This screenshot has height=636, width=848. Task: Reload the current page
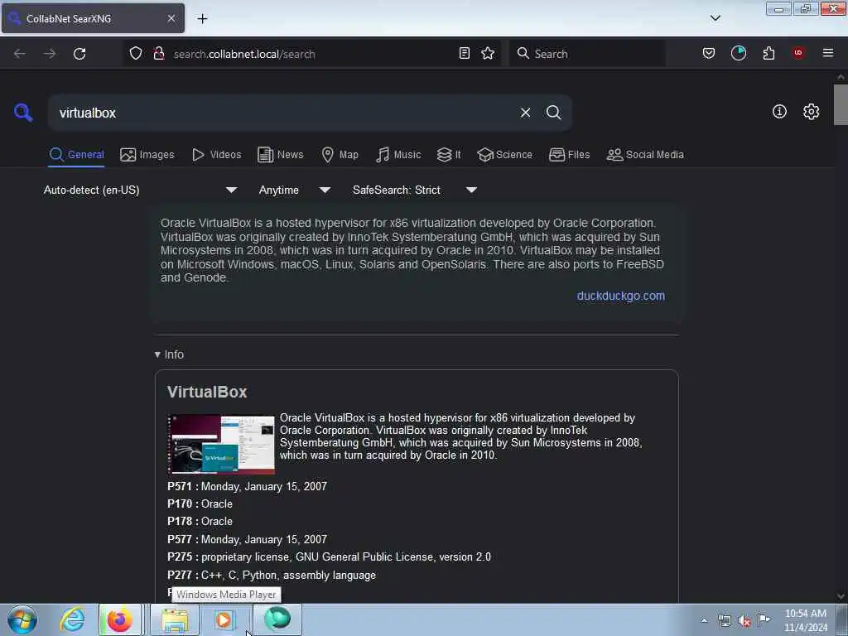79,54
